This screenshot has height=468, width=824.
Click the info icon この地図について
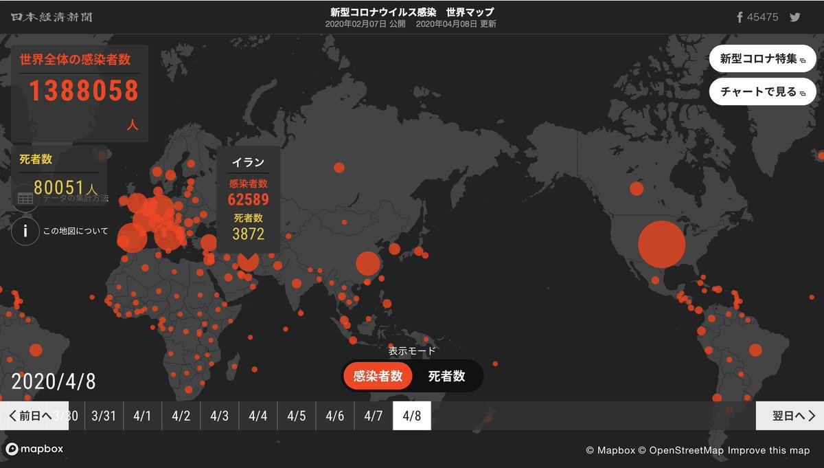pyautogui.click(x=25, y=231)
